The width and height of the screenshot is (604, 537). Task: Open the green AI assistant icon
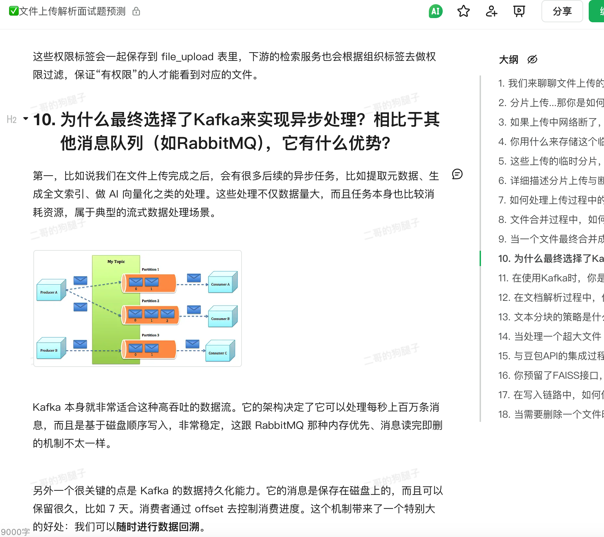pos(435,11)
